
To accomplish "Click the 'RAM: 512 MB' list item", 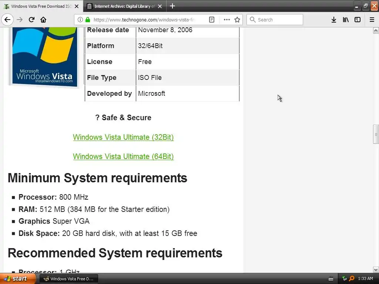I will (94, 209).
